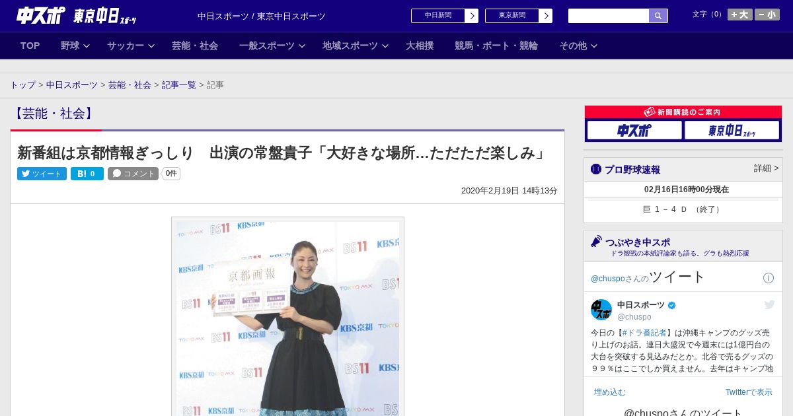Open the 中日新聞 link button
Viewport: 793px width, 416px height.
pos(438,16)
